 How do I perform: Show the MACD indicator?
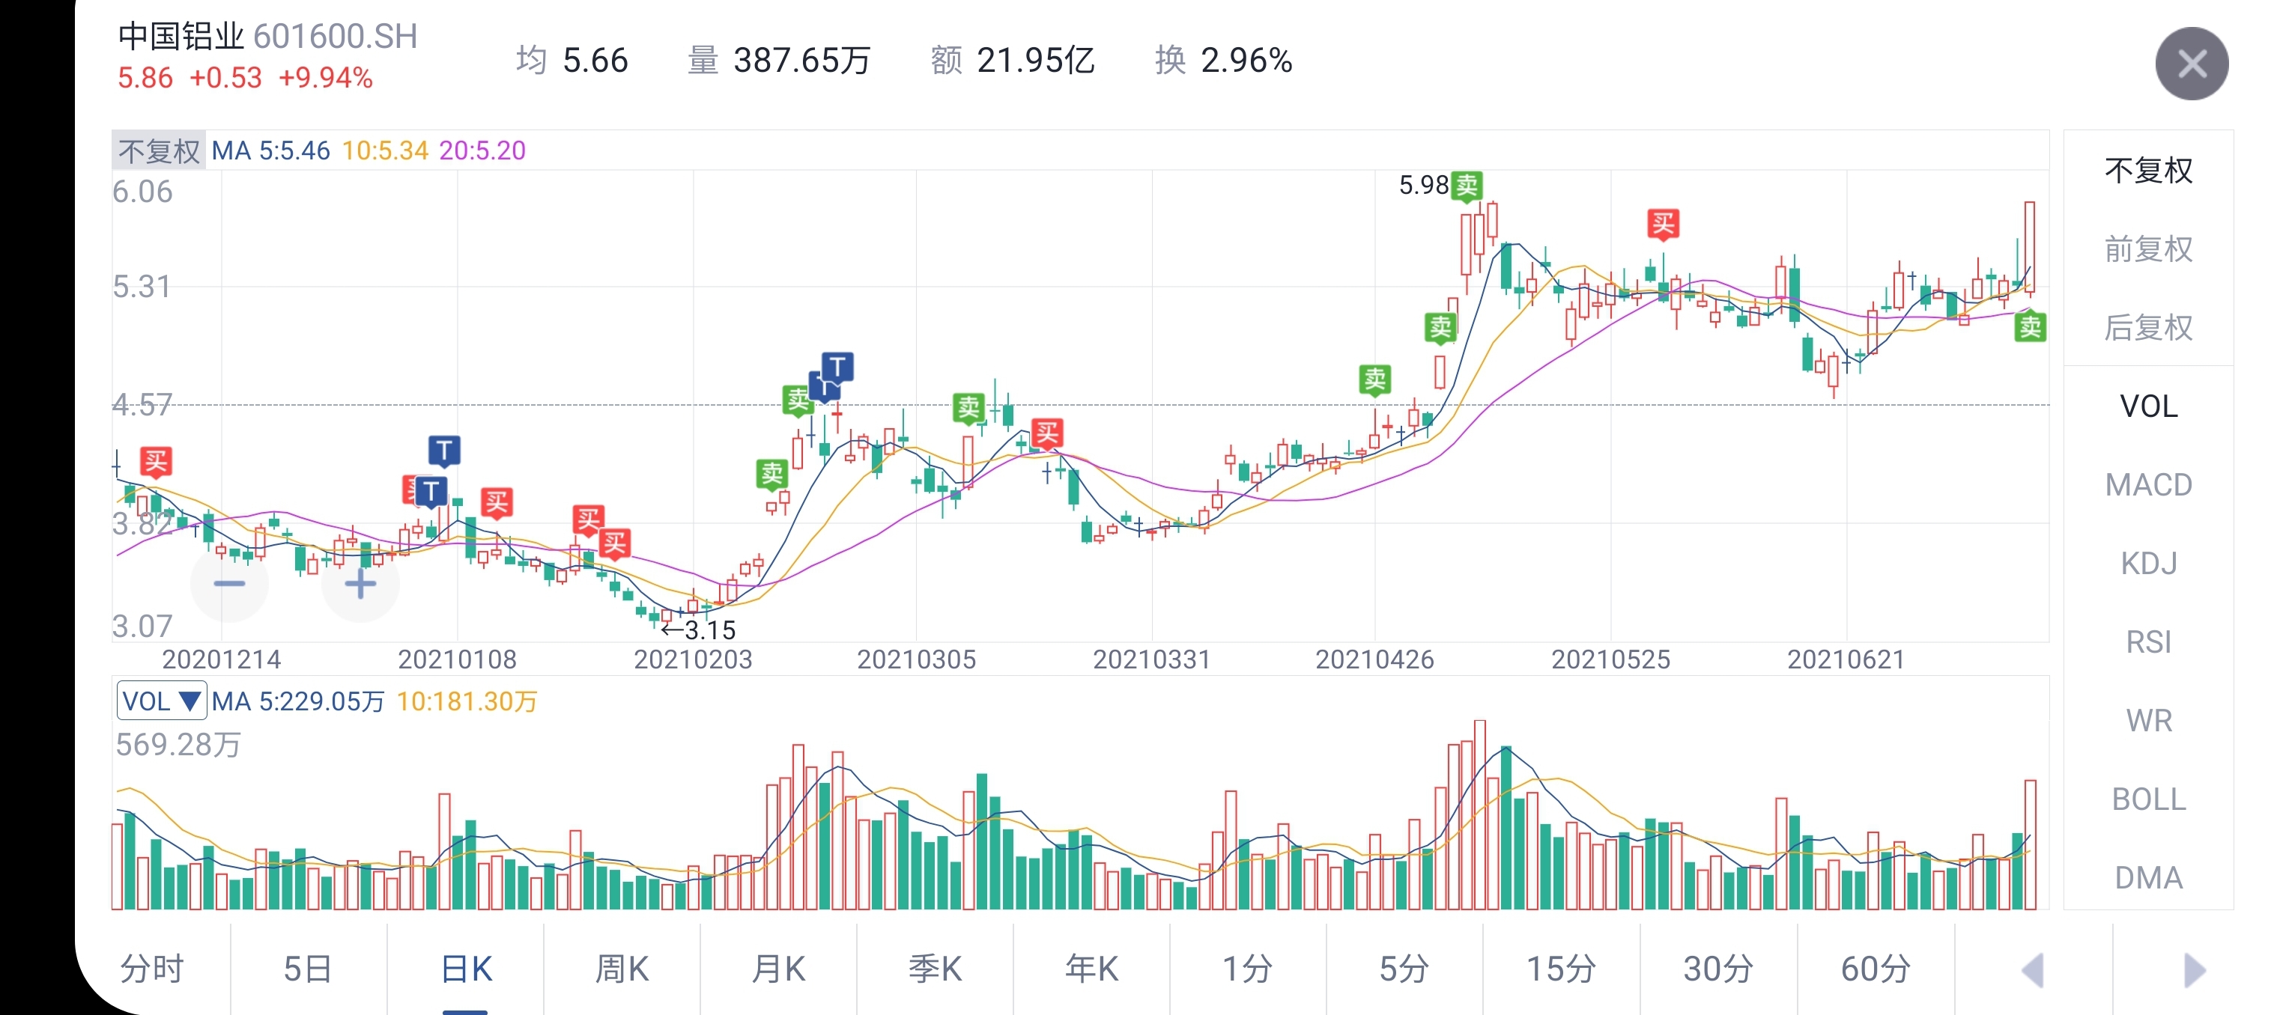(2147, 484)
